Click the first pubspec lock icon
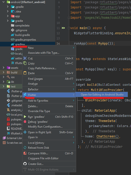 tap(8, 119)
